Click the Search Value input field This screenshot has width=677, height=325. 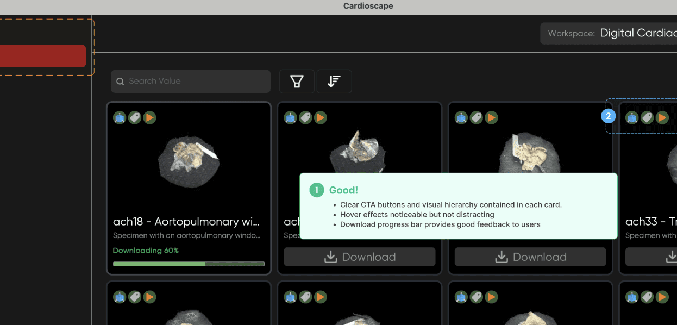point(191,81)
